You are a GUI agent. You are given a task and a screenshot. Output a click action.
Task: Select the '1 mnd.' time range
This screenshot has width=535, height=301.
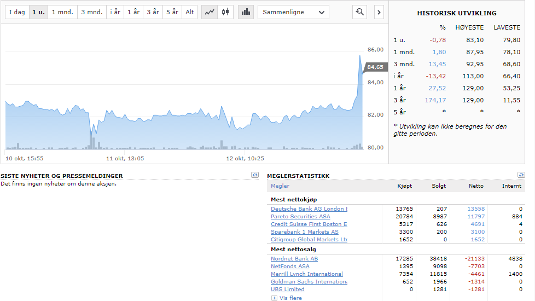(62, 12)
